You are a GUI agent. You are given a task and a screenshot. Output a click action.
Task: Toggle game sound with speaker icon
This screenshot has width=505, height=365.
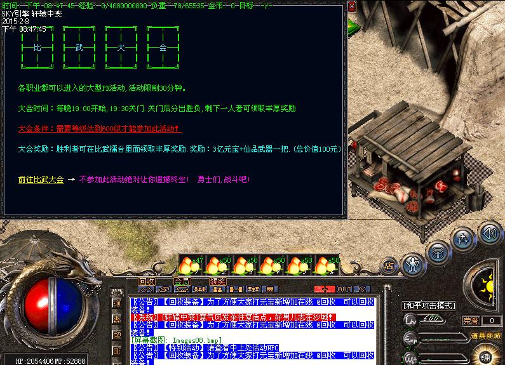[x=488, y=234]
